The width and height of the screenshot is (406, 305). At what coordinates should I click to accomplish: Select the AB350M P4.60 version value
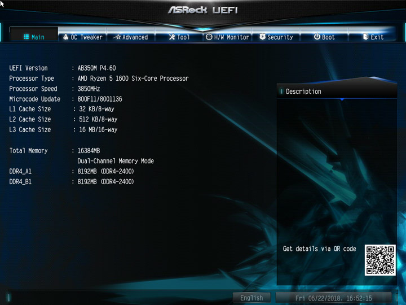point(96,68)
